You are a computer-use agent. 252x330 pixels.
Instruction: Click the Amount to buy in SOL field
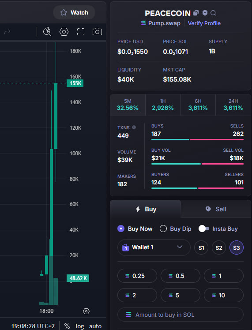[181, 315]
